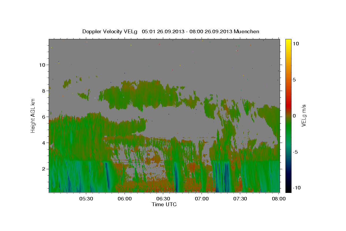This screenshot has width=346, height=231.
Task: Click the dark blue downdraft streak before 06:00
Action: tap(108, 175)
